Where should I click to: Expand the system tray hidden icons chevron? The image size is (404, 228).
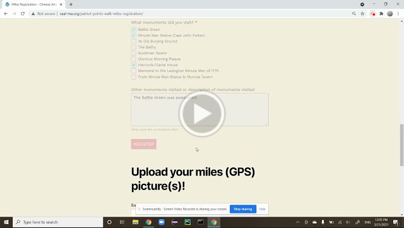(297, 222)
